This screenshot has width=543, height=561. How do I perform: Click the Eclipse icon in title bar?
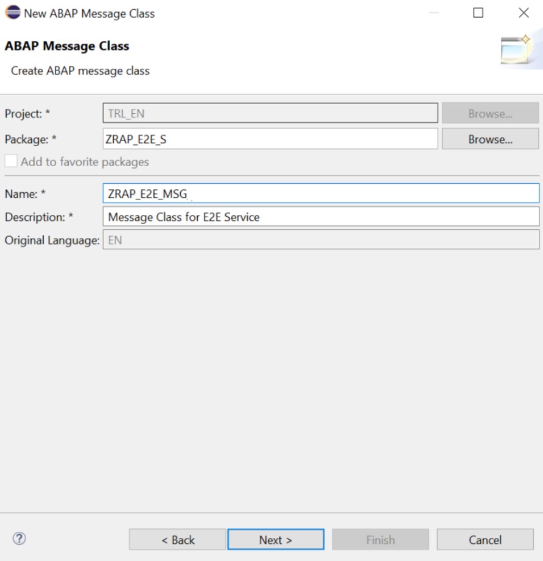(13, 13)
